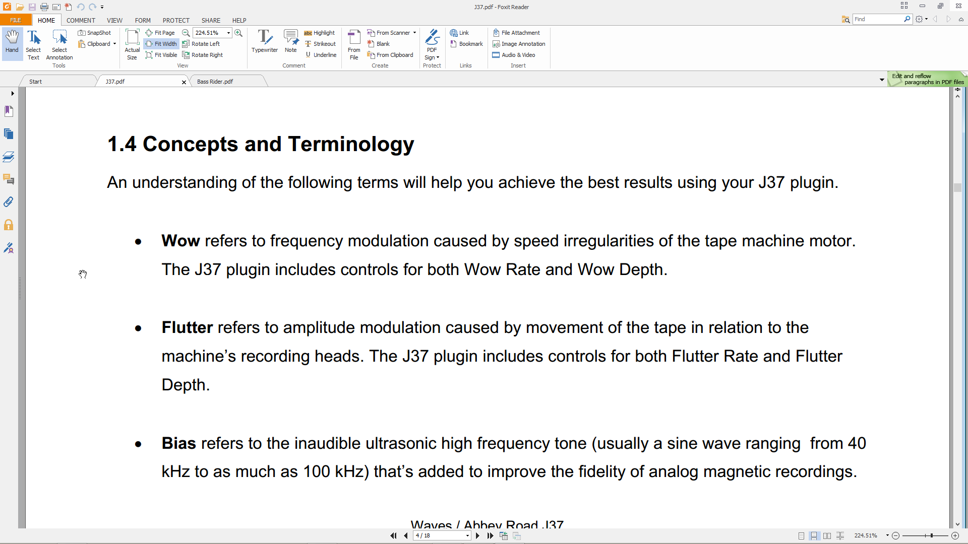Insert Audio & Video
The width and height of the screenshot is (968, 544).
pos(514,55)
